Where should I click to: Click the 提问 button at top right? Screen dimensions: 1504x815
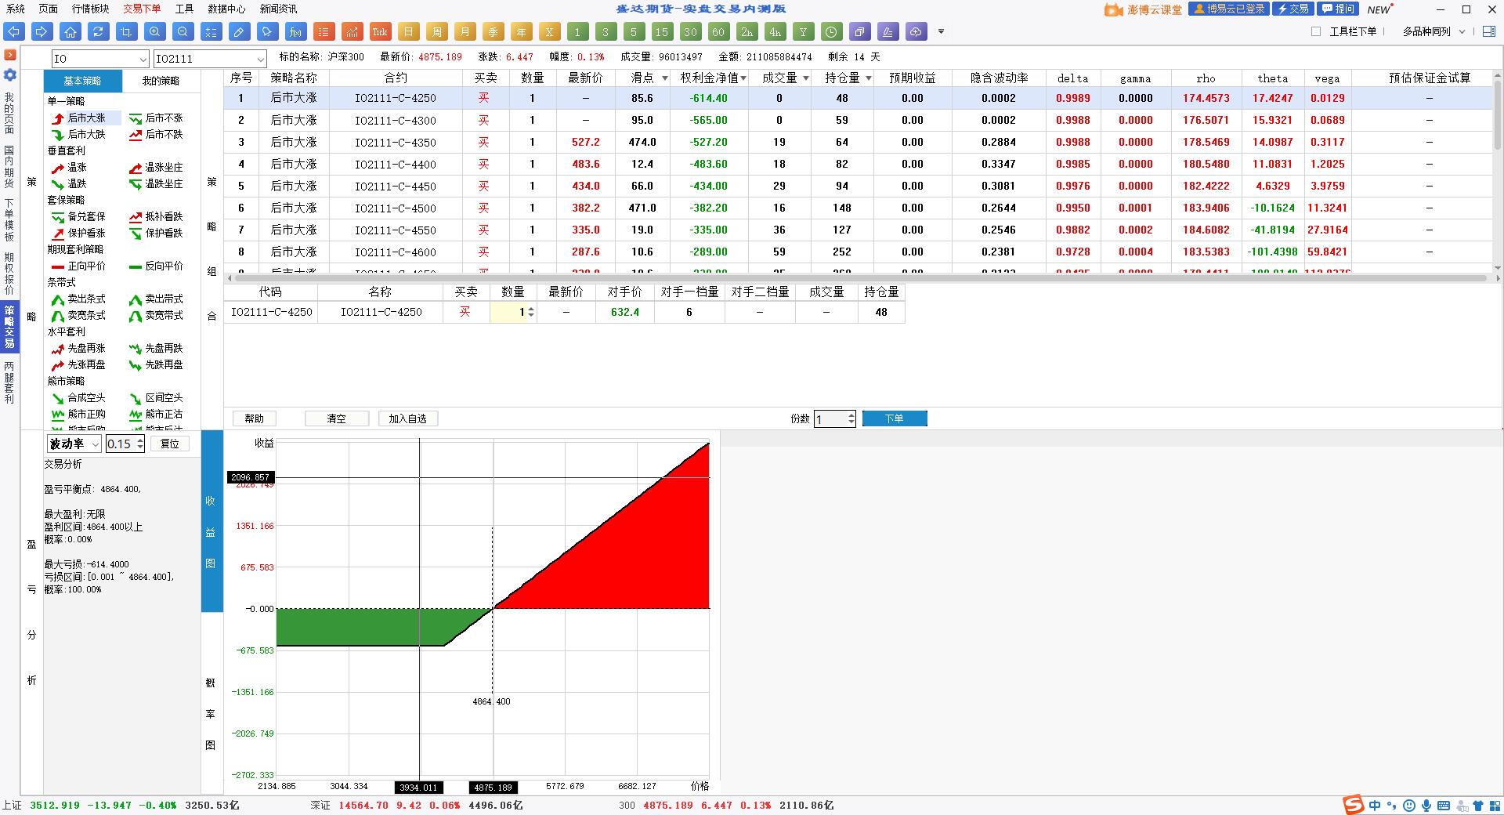point(1337,9)
